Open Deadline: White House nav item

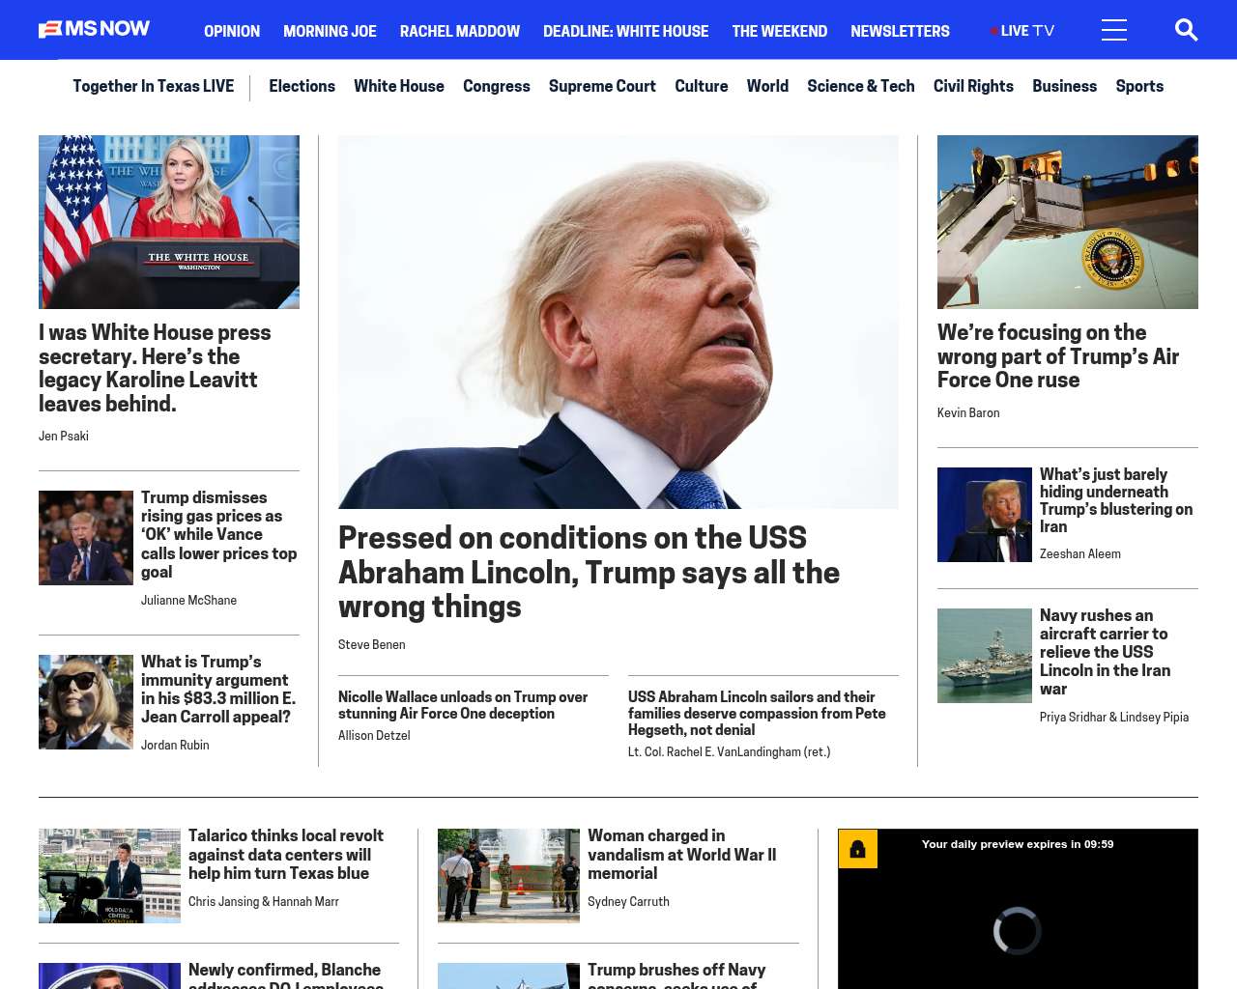[x=625, y=31]
